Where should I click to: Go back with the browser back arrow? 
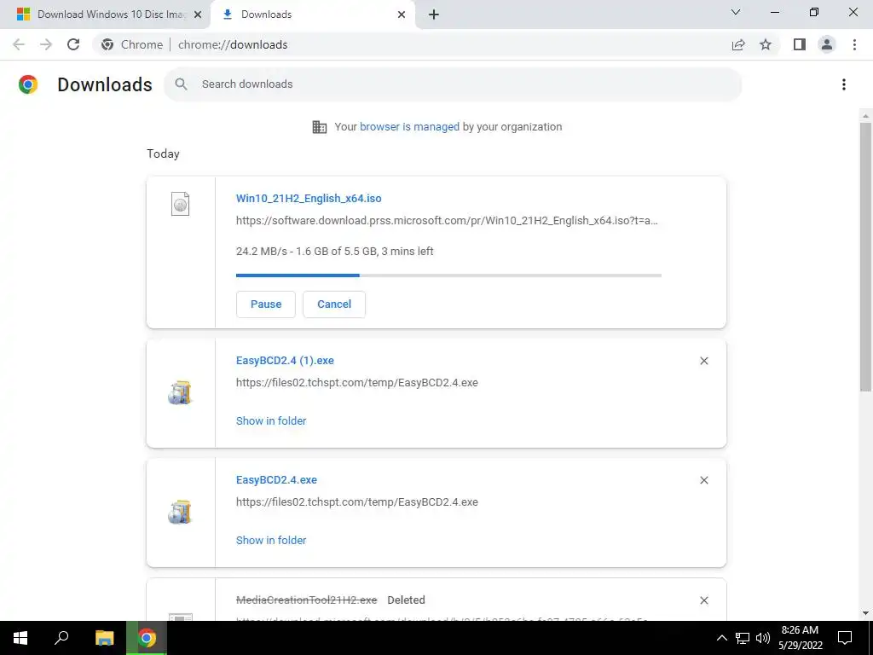(19, 44)
